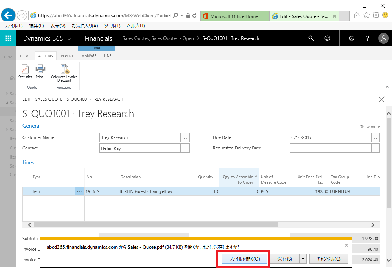This screenshot has height=268, width=392.
Task: Click Show more link in General section
Action: coord(370,127)
